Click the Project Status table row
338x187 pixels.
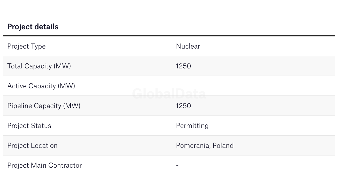pos(169,126)
